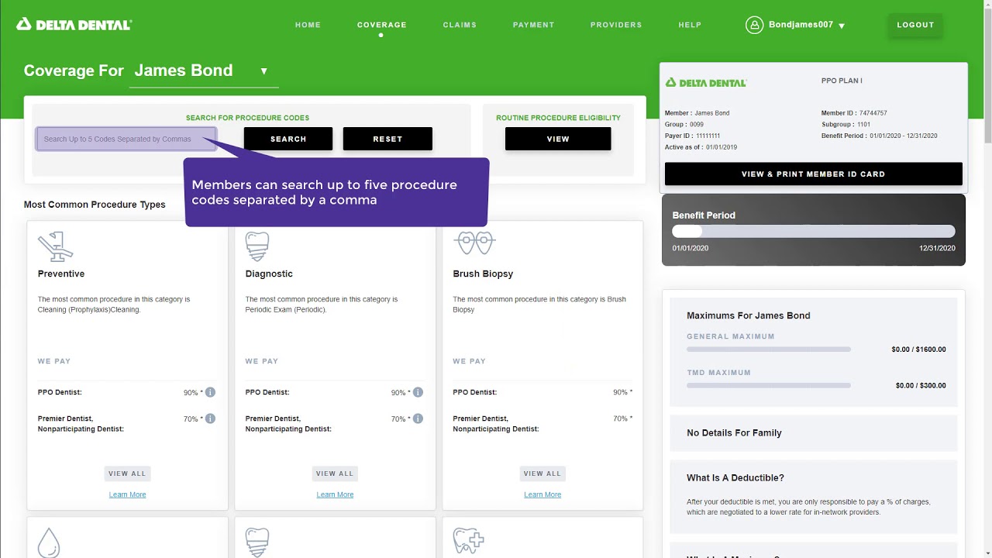View all Diagnostic procedures
This screenshot has width=992, height=558.
pyautogui.click(x=335, y=474)
